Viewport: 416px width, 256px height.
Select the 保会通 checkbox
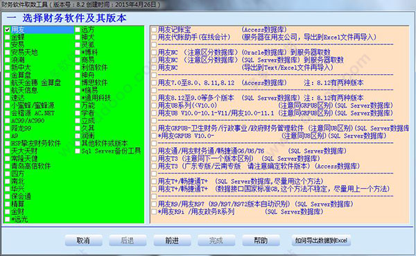click(8, 196)
